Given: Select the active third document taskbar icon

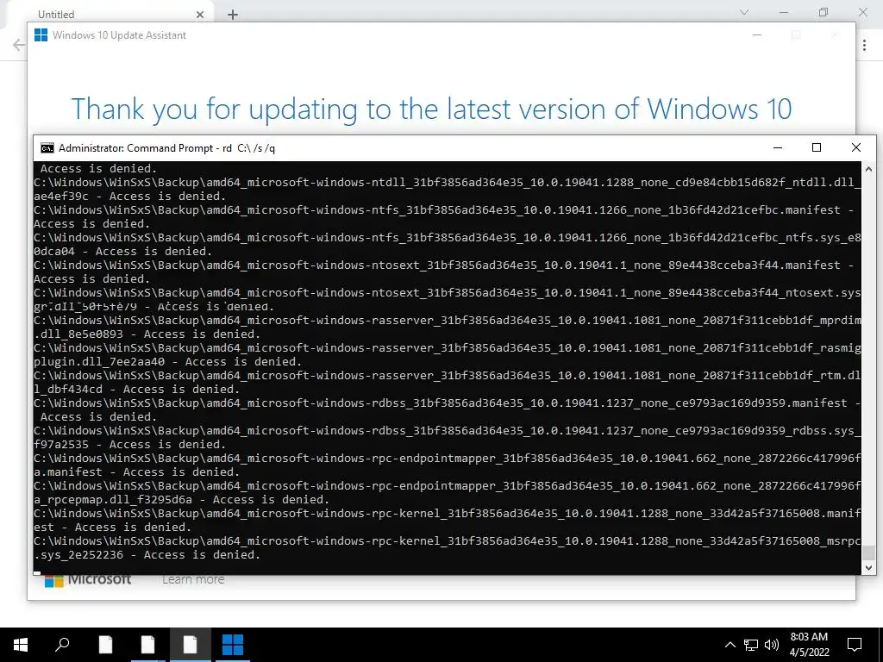Looking at the screenshot, I should coord(190,645).
